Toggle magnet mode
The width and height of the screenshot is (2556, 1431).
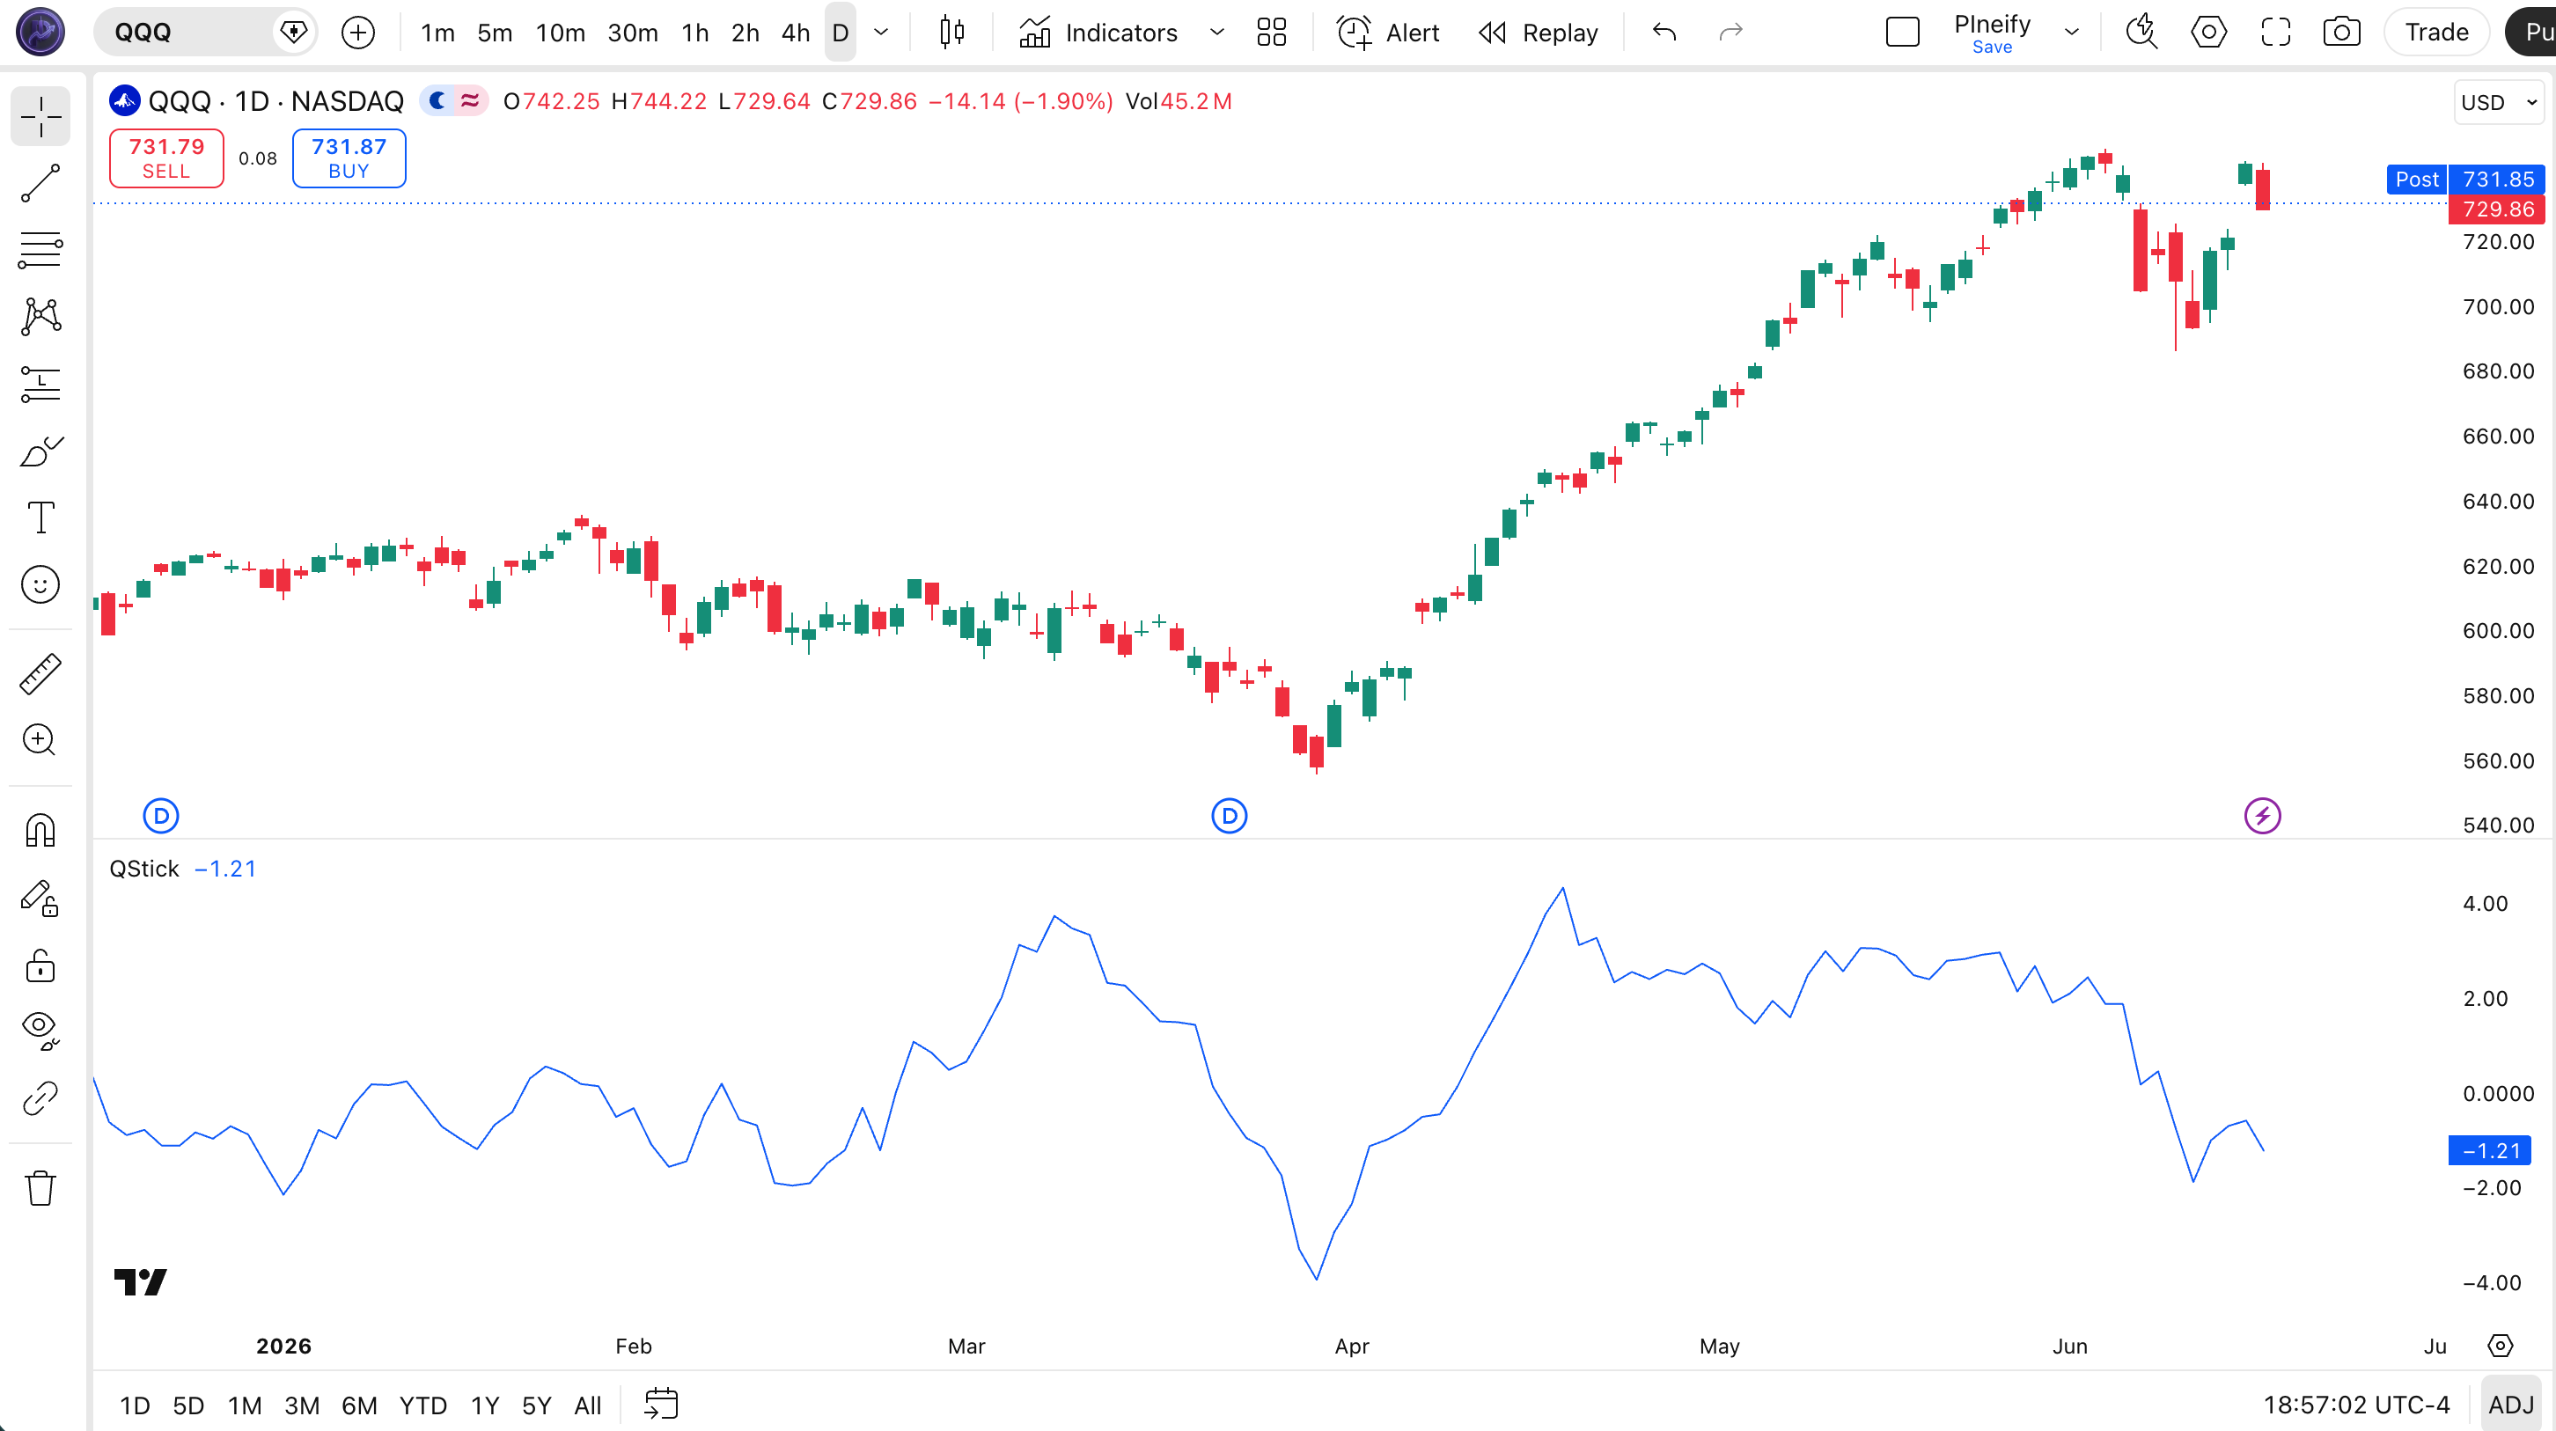pos(40,830)
